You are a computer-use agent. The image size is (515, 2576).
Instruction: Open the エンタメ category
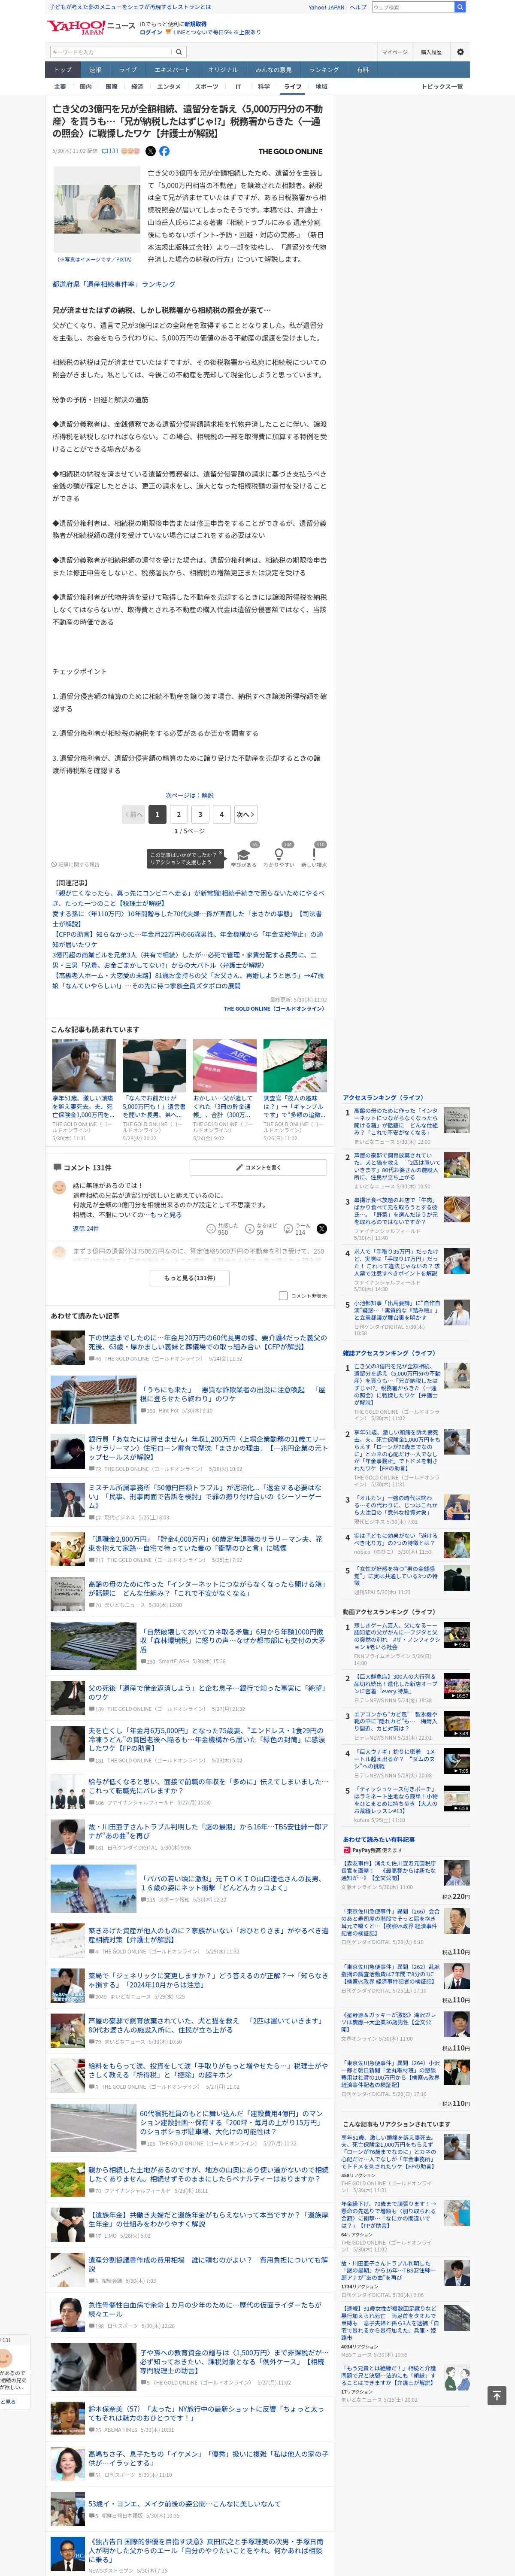169,87
